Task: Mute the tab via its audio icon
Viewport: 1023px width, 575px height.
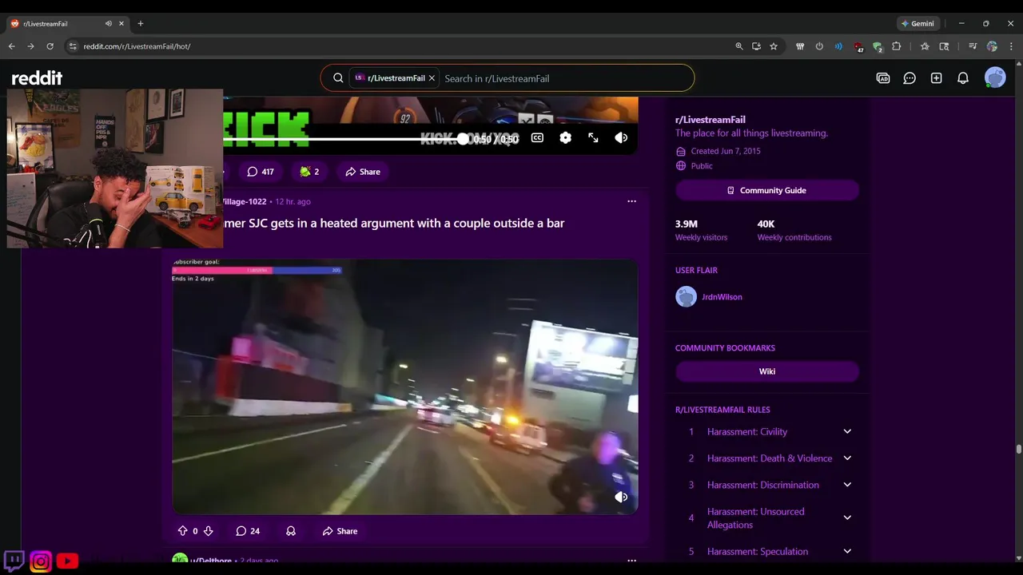Action: 109,24
